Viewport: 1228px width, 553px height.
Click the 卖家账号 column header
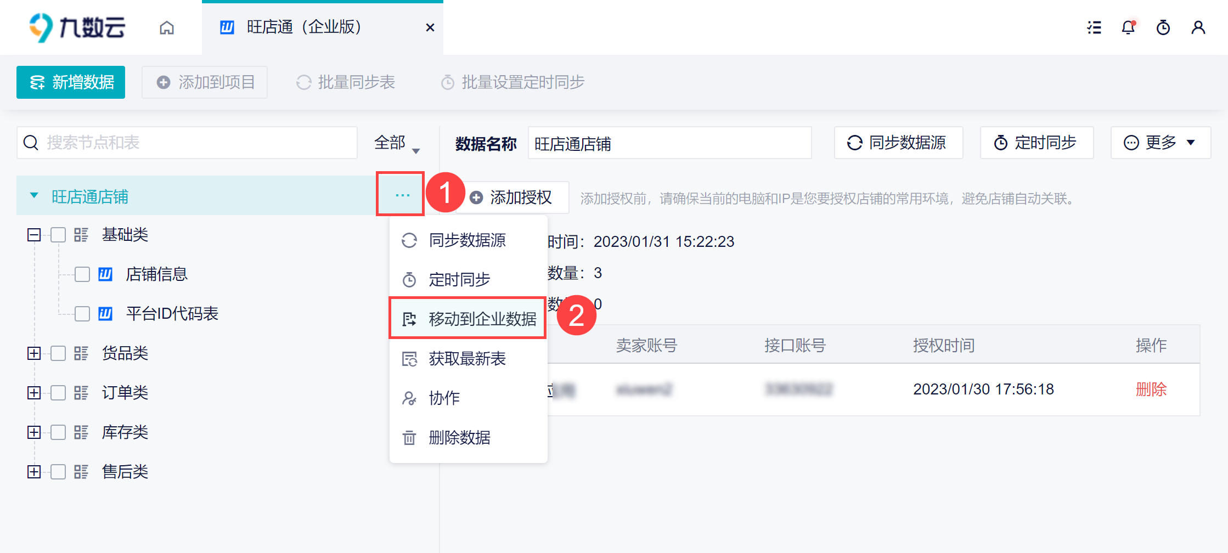(647, 345)
